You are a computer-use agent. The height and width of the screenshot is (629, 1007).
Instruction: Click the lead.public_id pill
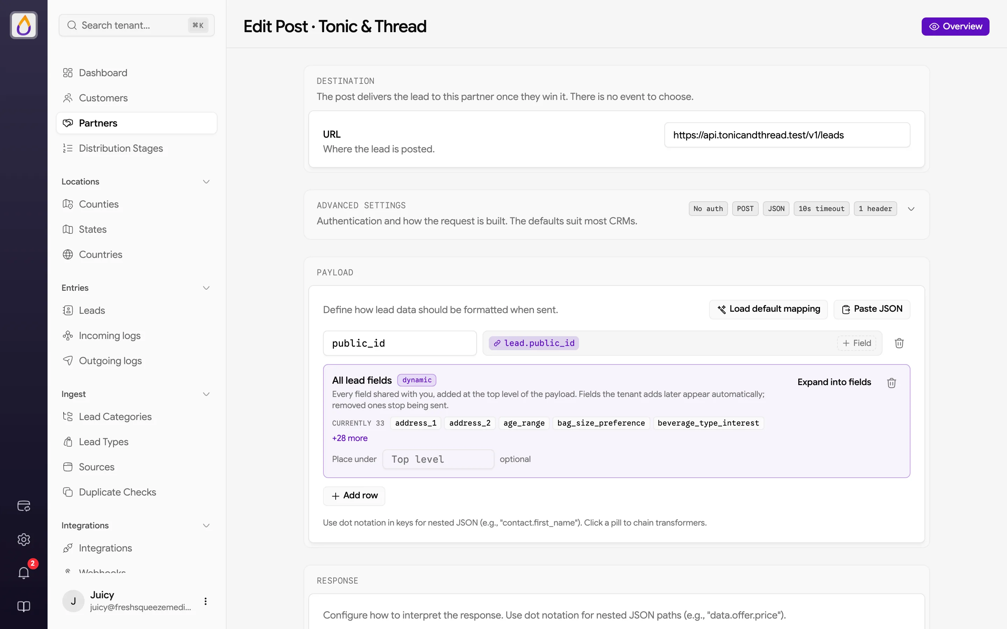[x=534, y=343]
